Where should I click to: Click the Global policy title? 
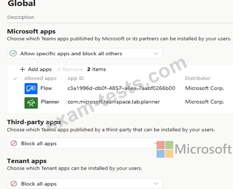[x=22, y=3]
